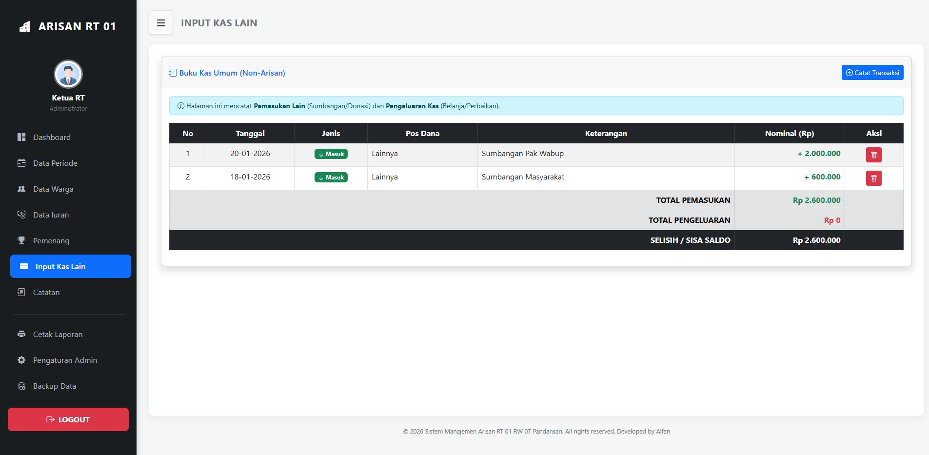Select the Input Kas Lain menu item

coord(71,266)
